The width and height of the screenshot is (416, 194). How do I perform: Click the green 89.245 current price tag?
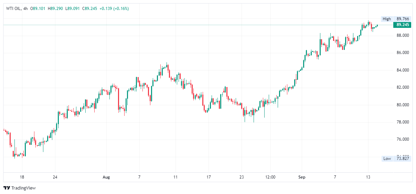403,25
